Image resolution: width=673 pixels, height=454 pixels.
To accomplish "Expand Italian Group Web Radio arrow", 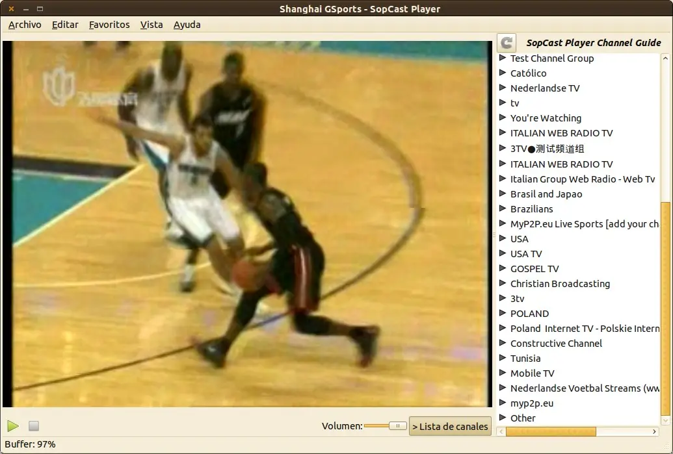I will 503,179.
